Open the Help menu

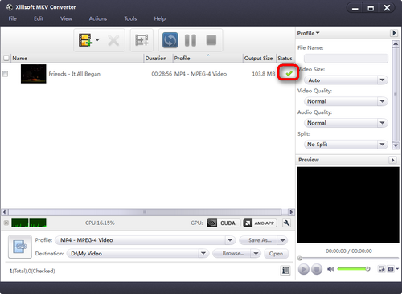(159, 18)
